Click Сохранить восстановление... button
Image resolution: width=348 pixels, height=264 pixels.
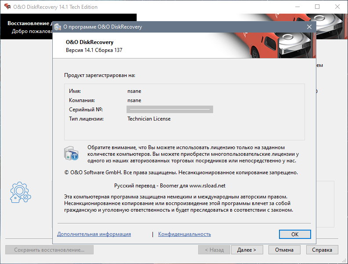point(49,250)
